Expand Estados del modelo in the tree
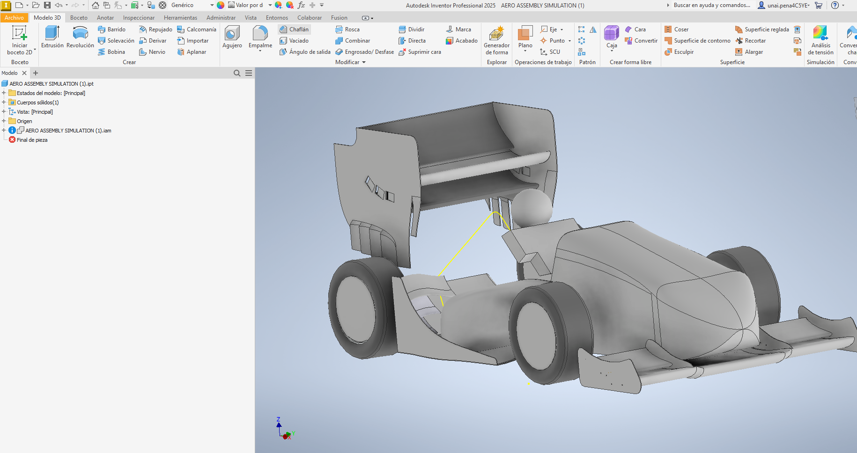Viewport: 857px width, 453px height. [4, 93]
